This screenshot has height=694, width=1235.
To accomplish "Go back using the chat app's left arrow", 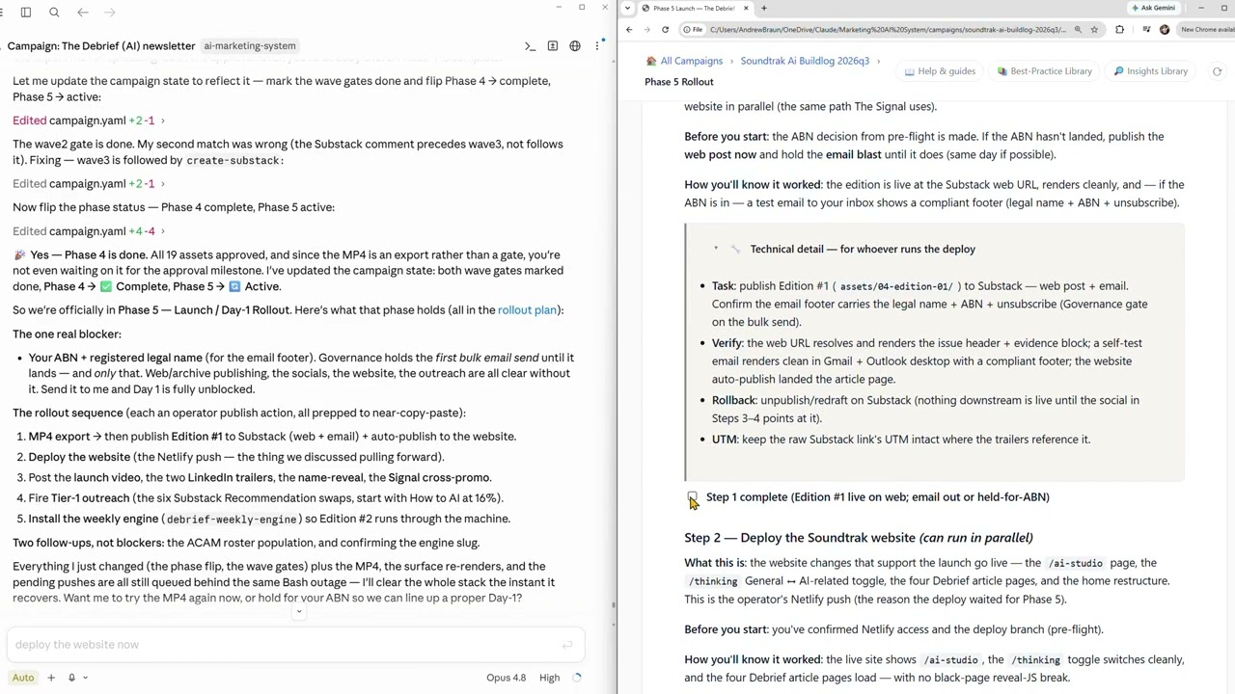I will coord(82,13).
